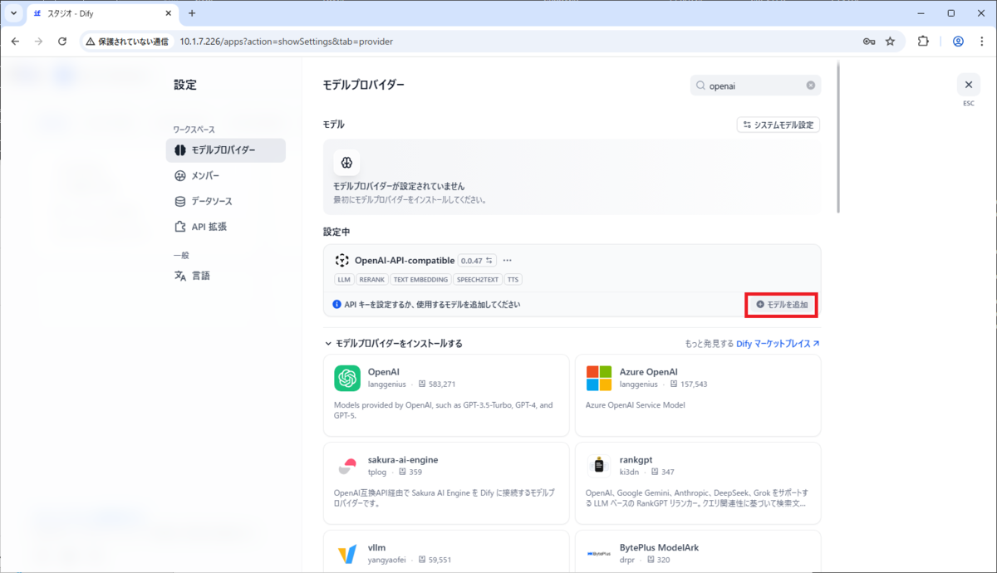Click the rankgpt card title
Image resolution: width=997 pixels, height=573 pixels.
pyautogui.click(x=638, y=459)
